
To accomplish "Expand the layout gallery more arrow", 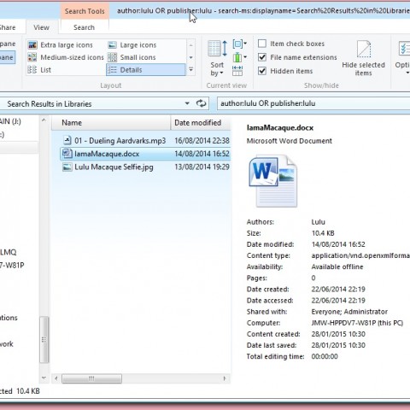I will pos(191,70).
